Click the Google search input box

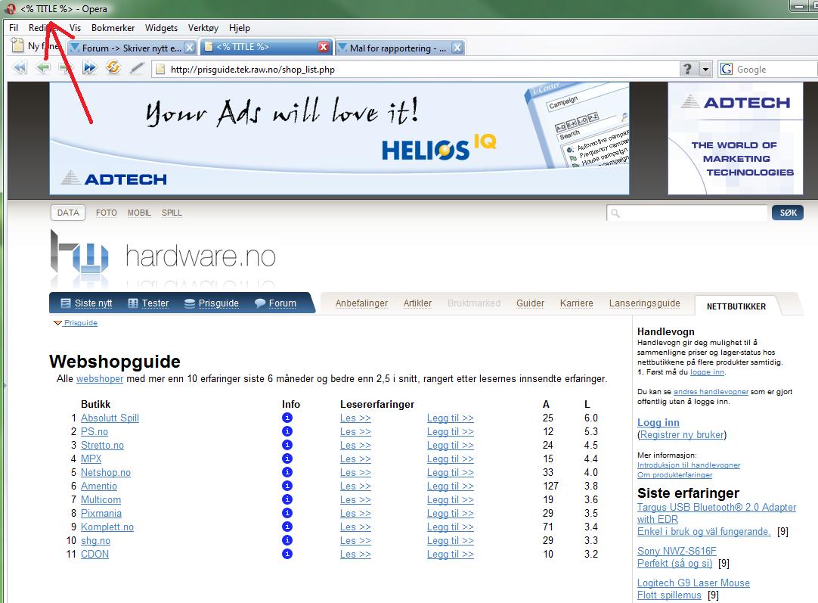point(776,69)
